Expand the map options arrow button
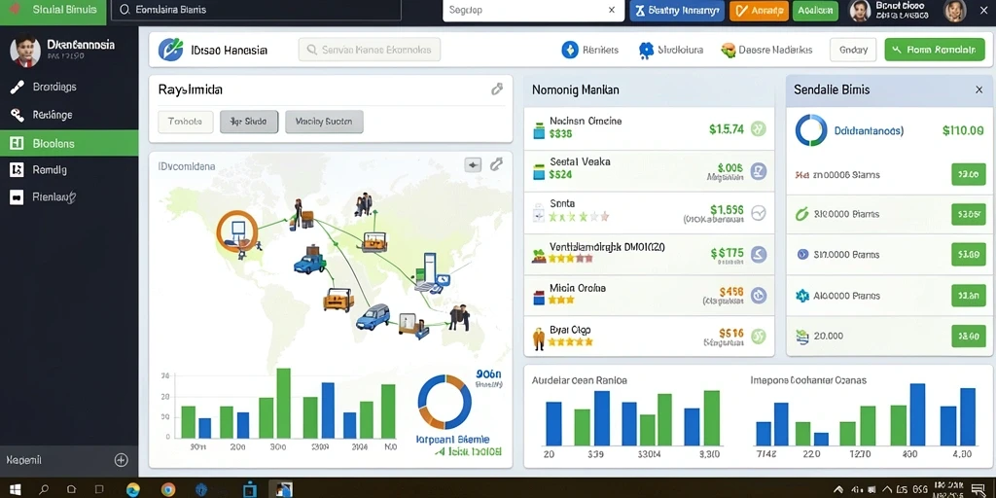 (x=474, y=165)
